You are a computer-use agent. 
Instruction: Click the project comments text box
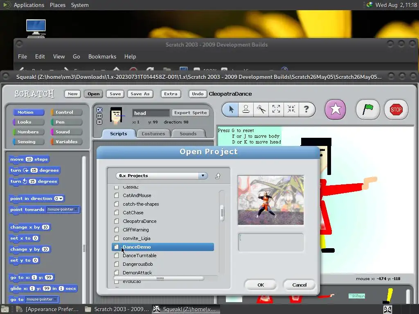[271, 242]
